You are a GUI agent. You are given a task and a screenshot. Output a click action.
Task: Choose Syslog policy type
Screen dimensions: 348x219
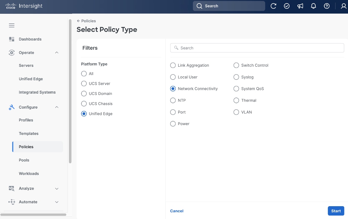[236, 77]
